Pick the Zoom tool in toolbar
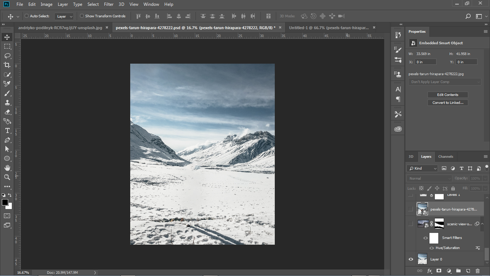Image resolution: width=490 pixels, height=276 pixels. (x=7, y=177)
